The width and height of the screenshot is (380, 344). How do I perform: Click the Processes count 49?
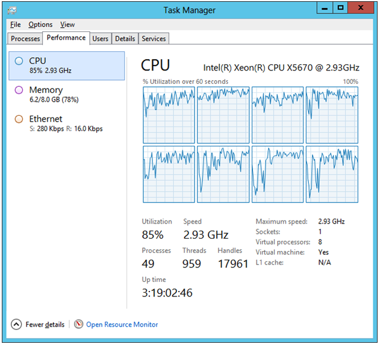pyautogui.click(x=148, y=264)
